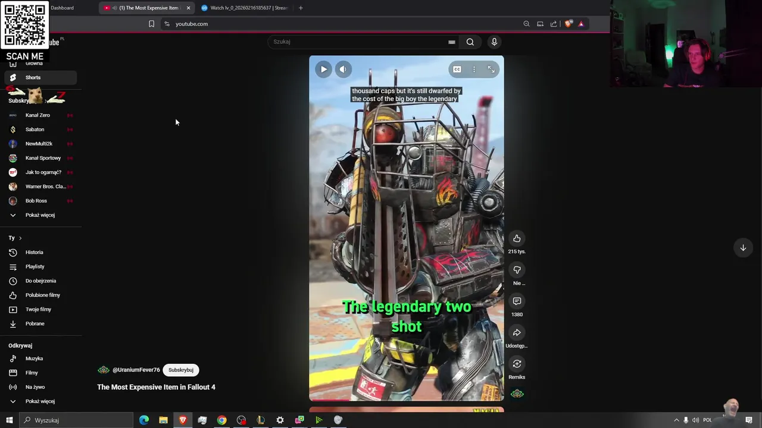Open the Windows Start menu

click(9, 420)
